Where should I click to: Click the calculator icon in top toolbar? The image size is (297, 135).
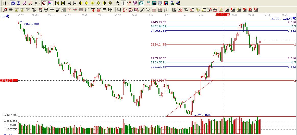(154, 3)
